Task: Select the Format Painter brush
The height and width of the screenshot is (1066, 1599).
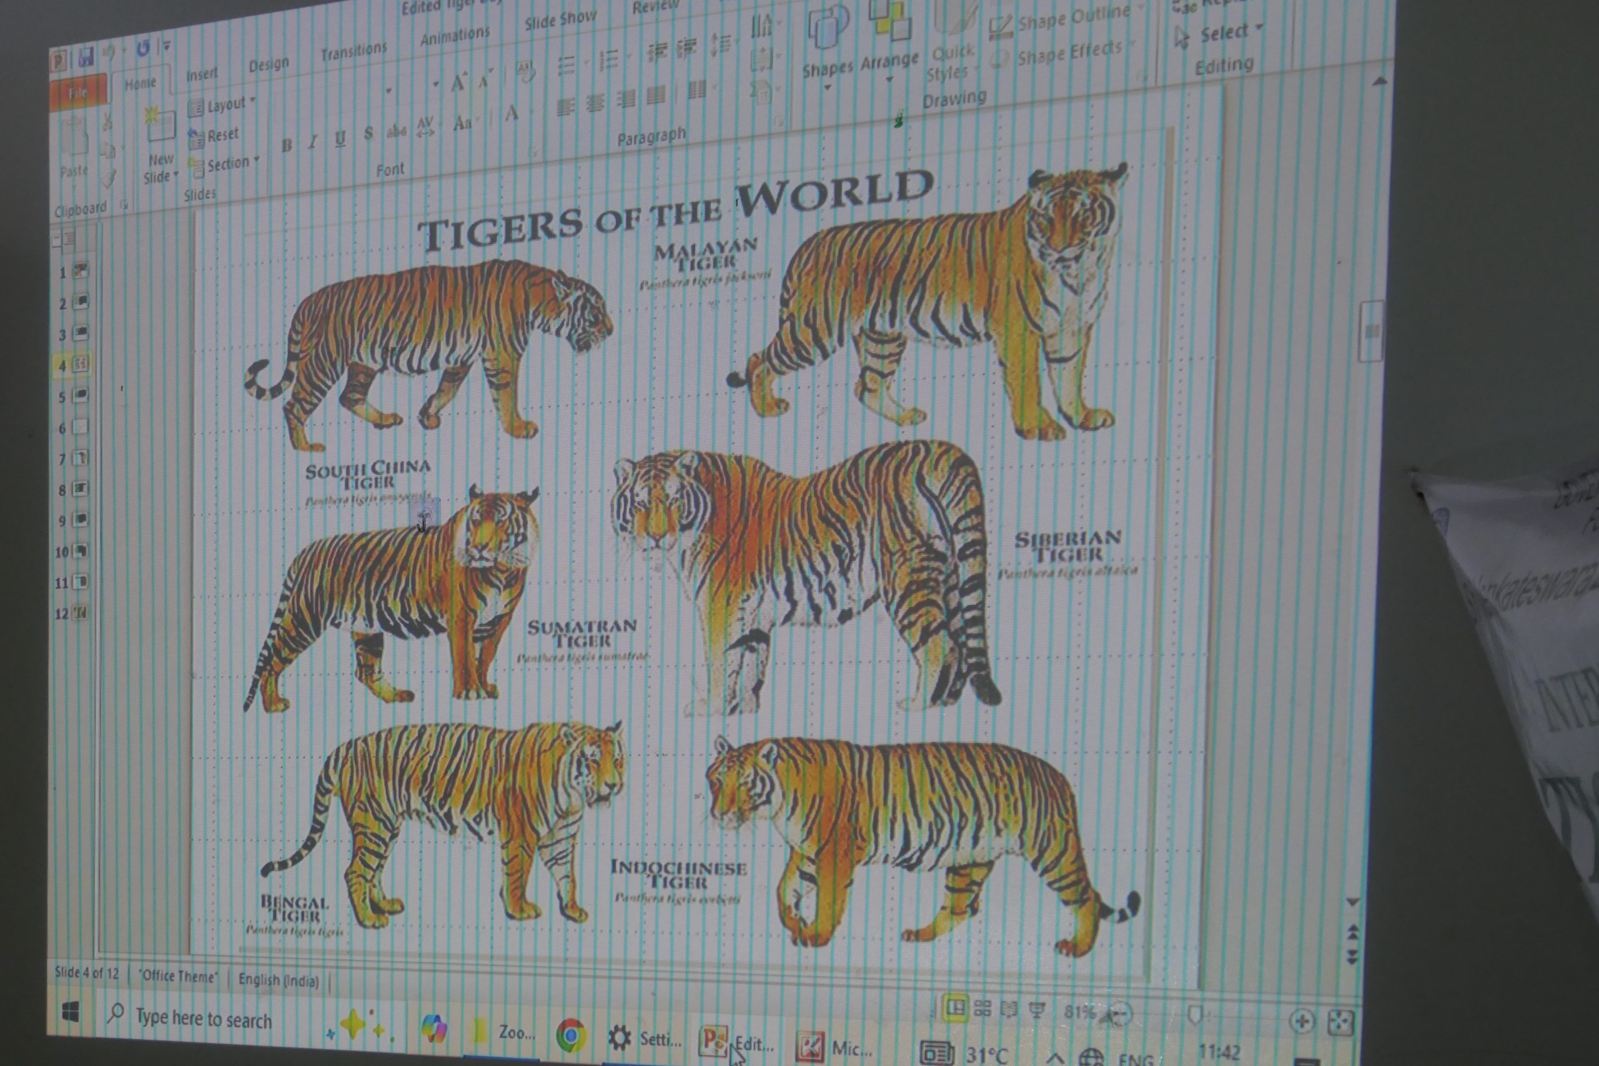Action: (x=109, y=179)
